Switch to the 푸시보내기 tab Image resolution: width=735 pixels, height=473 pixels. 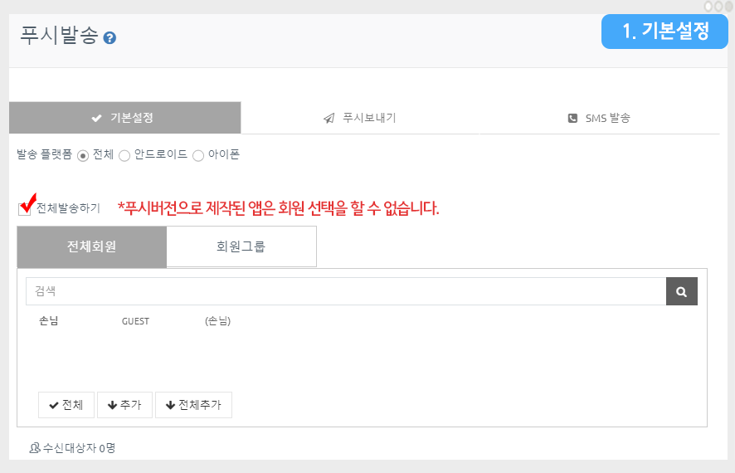tap(360, 118)
